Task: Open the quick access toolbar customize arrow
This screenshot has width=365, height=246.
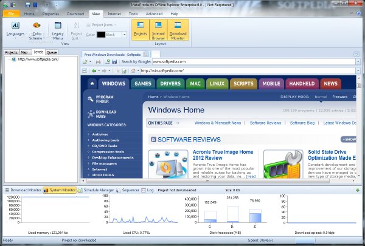Action: point(57,5)
